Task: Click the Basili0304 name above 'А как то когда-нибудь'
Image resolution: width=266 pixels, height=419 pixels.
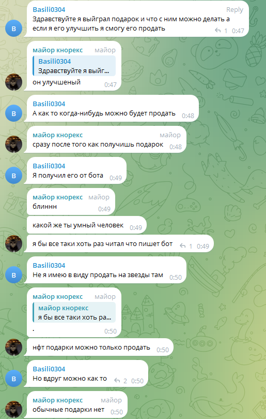Action: 49,104
